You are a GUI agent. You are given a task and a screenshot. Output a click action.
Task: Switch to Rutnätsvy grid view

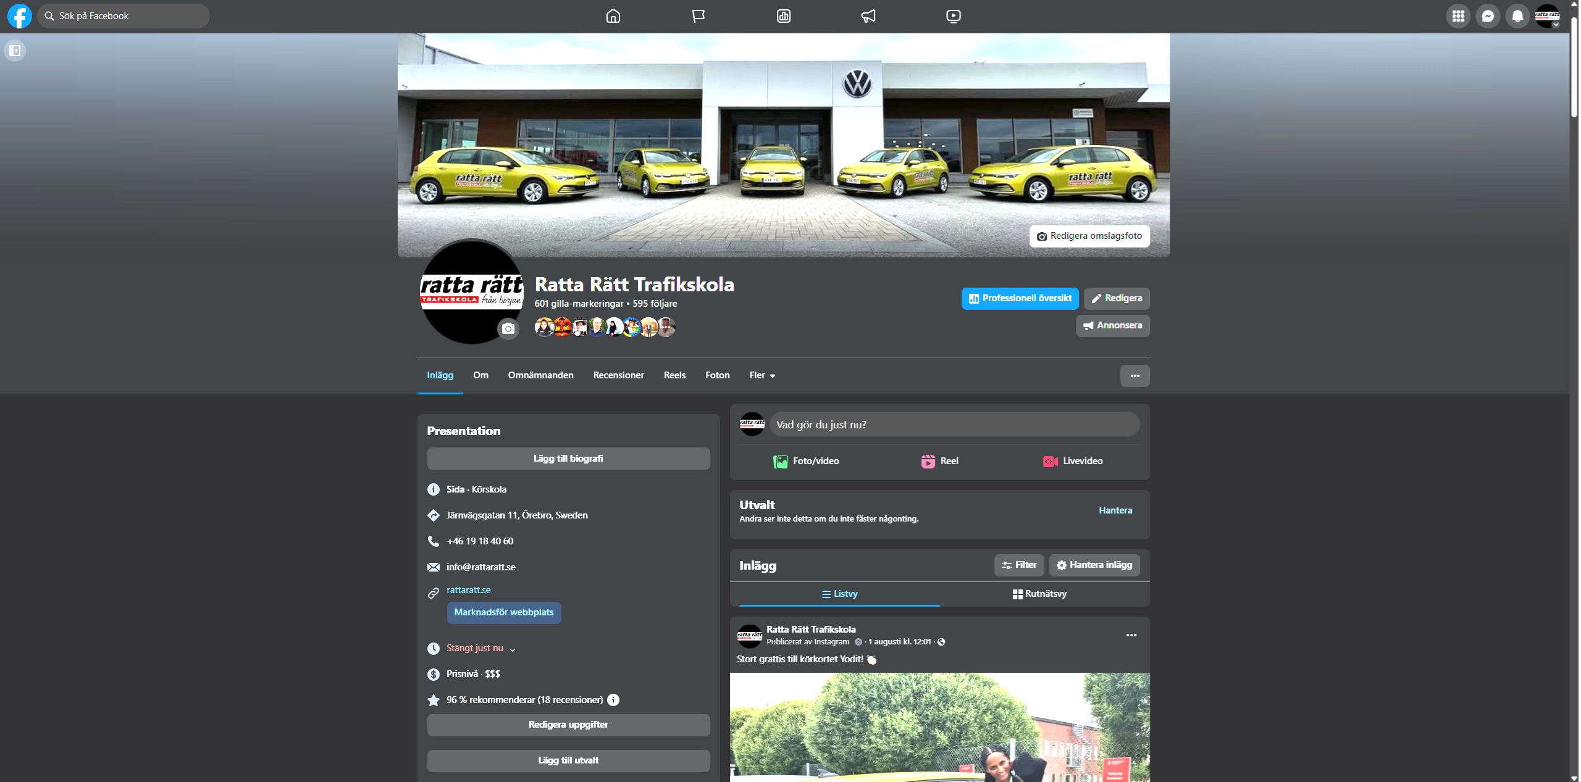1039,594
